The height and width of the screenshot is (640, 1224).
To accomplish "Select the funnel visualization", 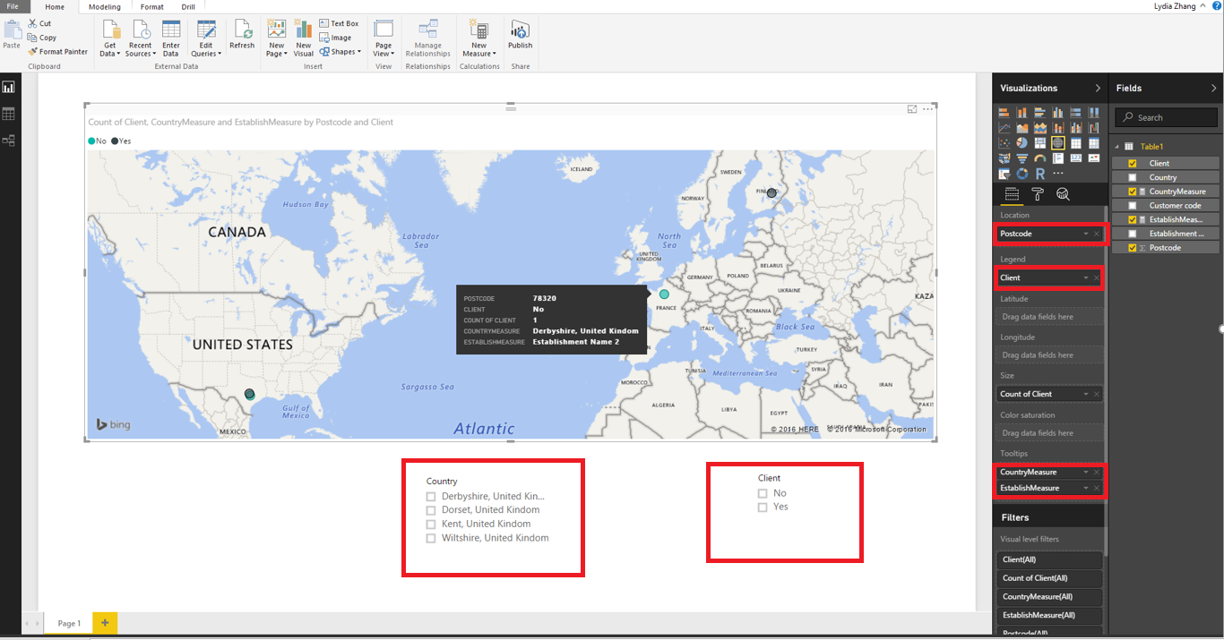I will pyautogui.click(x=1022, y=158).
